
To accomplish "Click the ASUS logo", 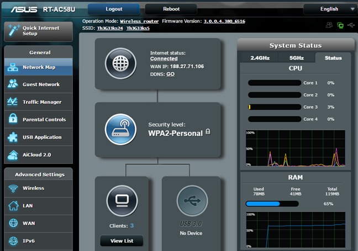I will click(24, 9).
